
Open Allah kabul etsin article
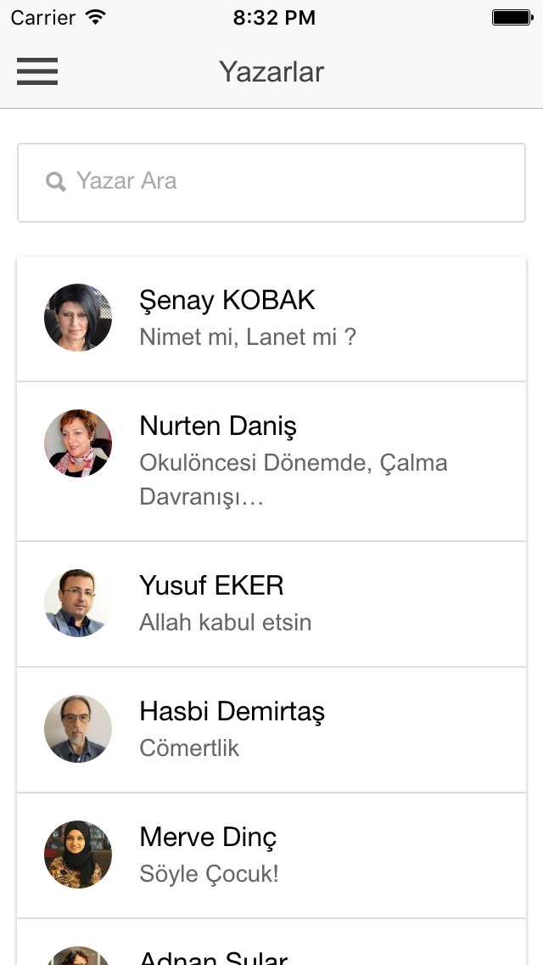point(225,622)
